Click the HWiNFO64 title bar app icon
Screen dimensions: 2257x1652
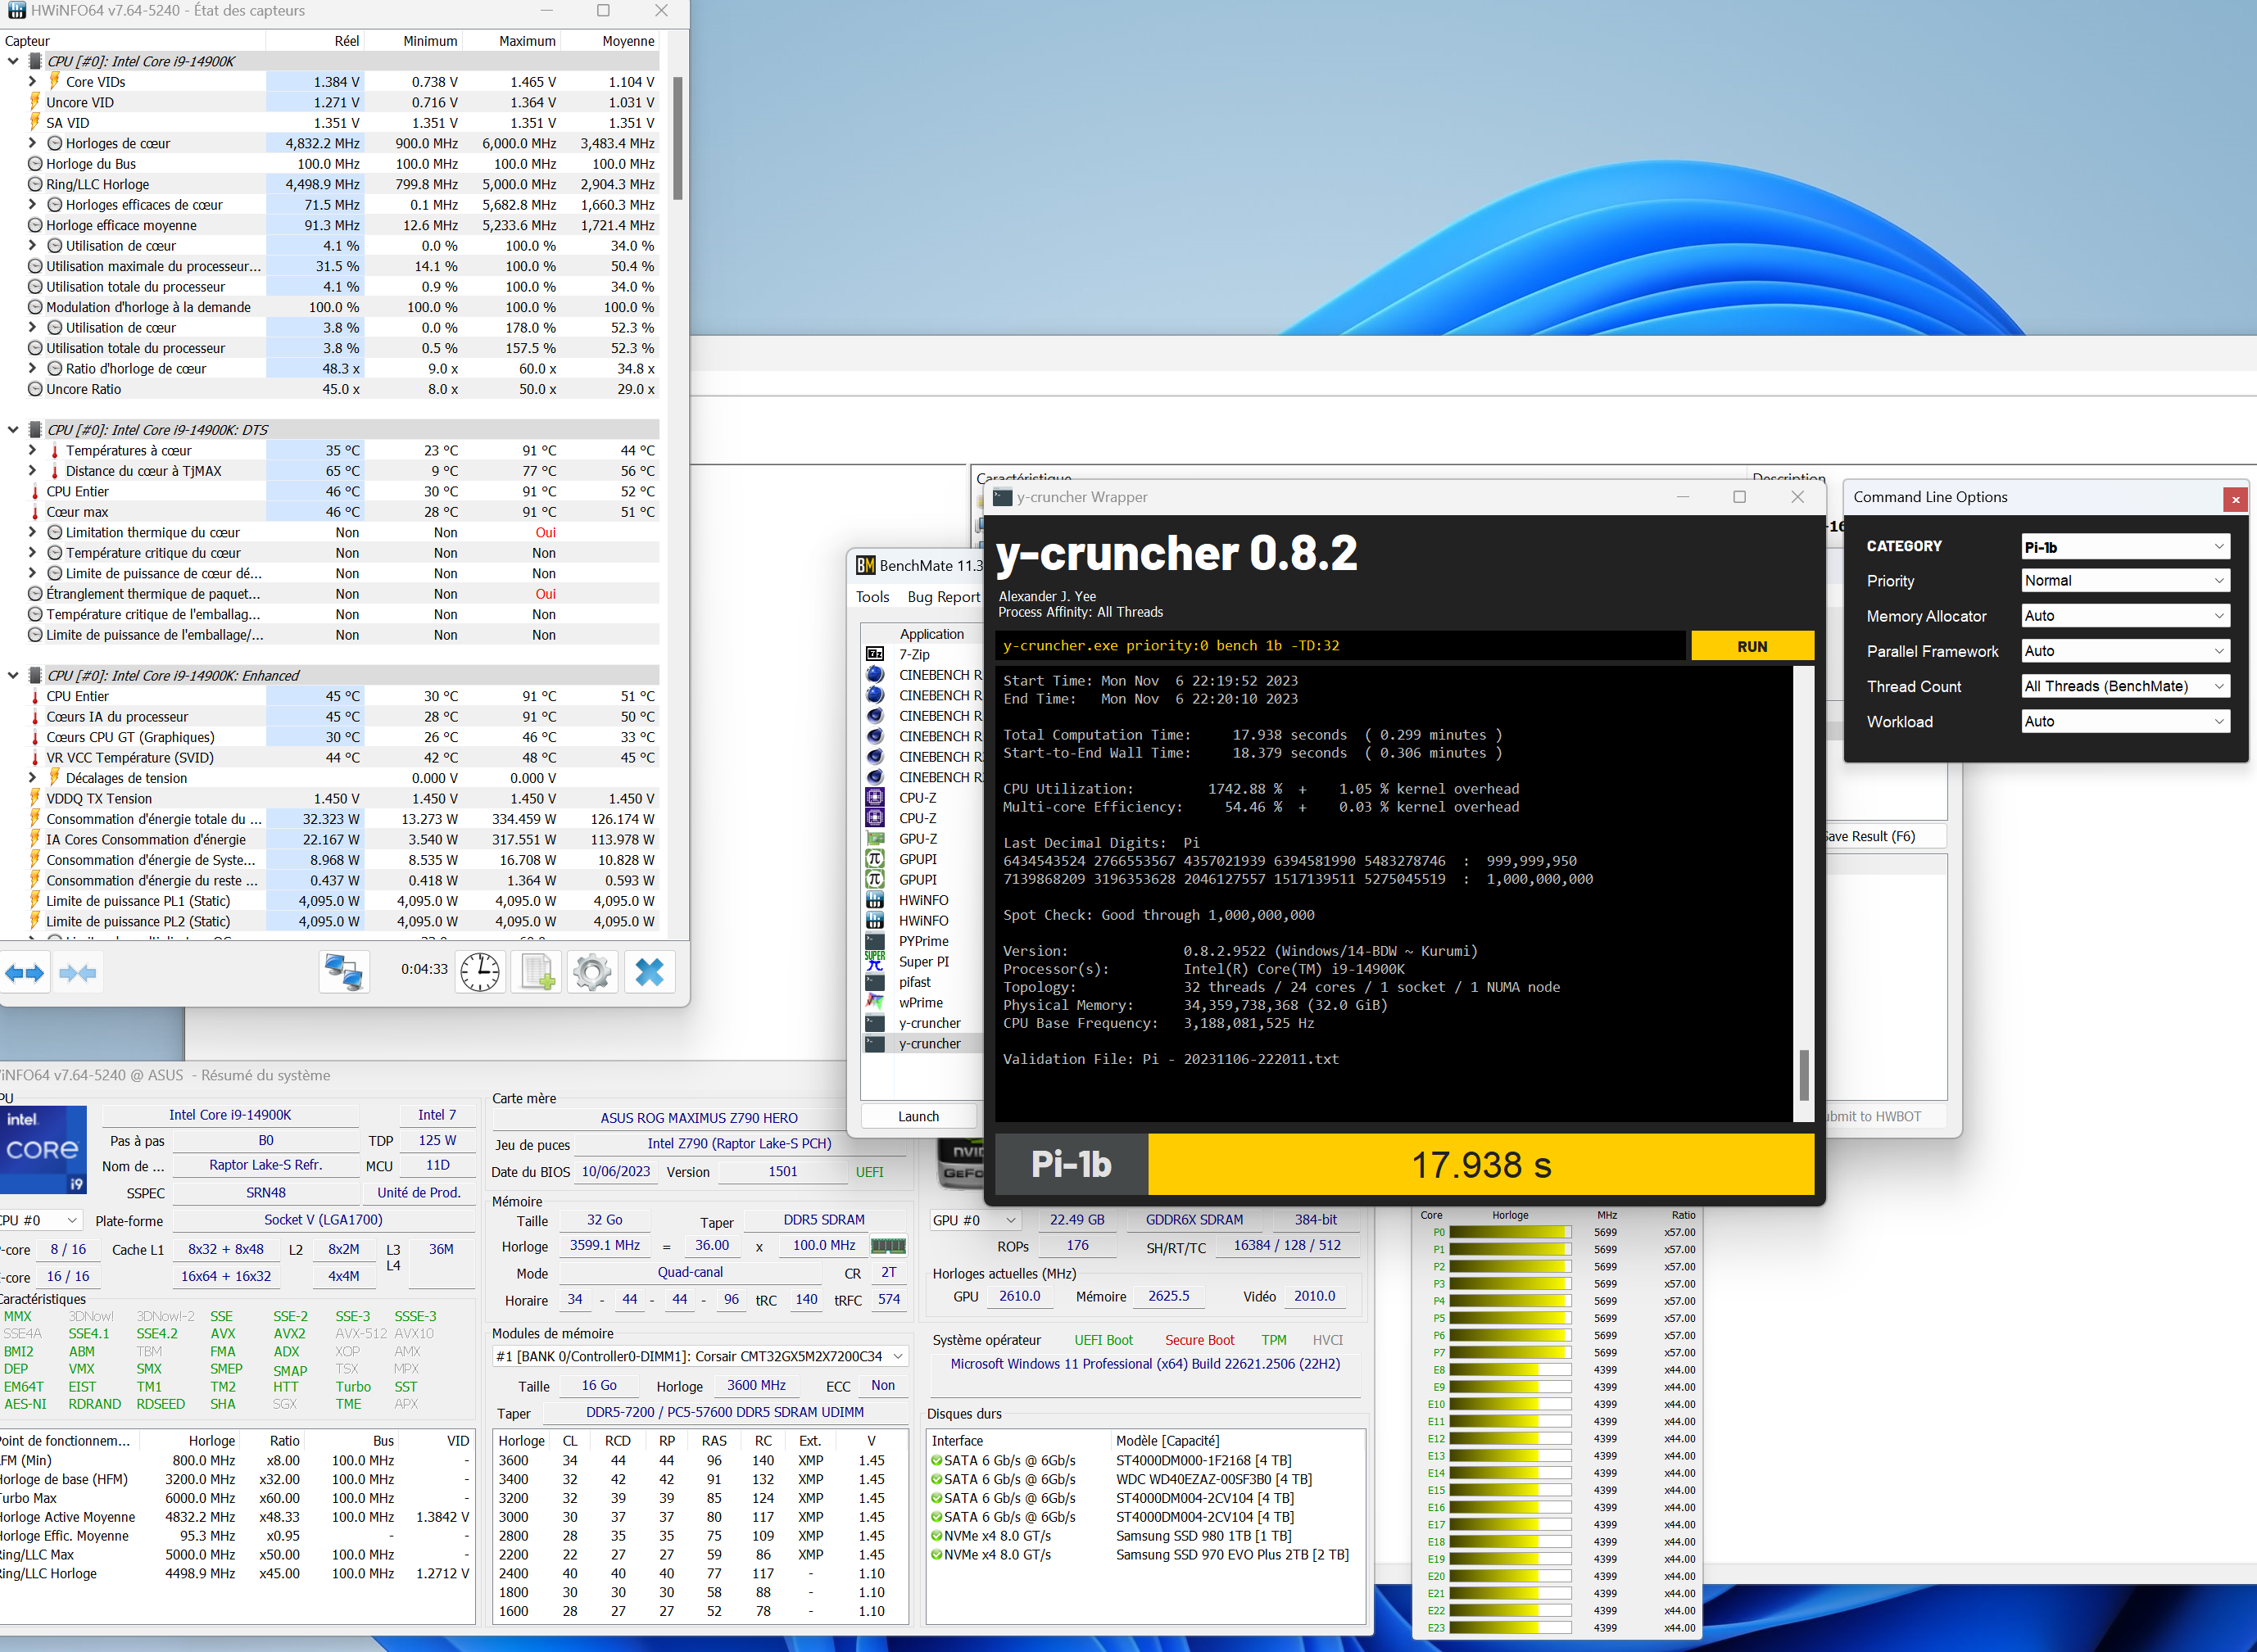16,11
